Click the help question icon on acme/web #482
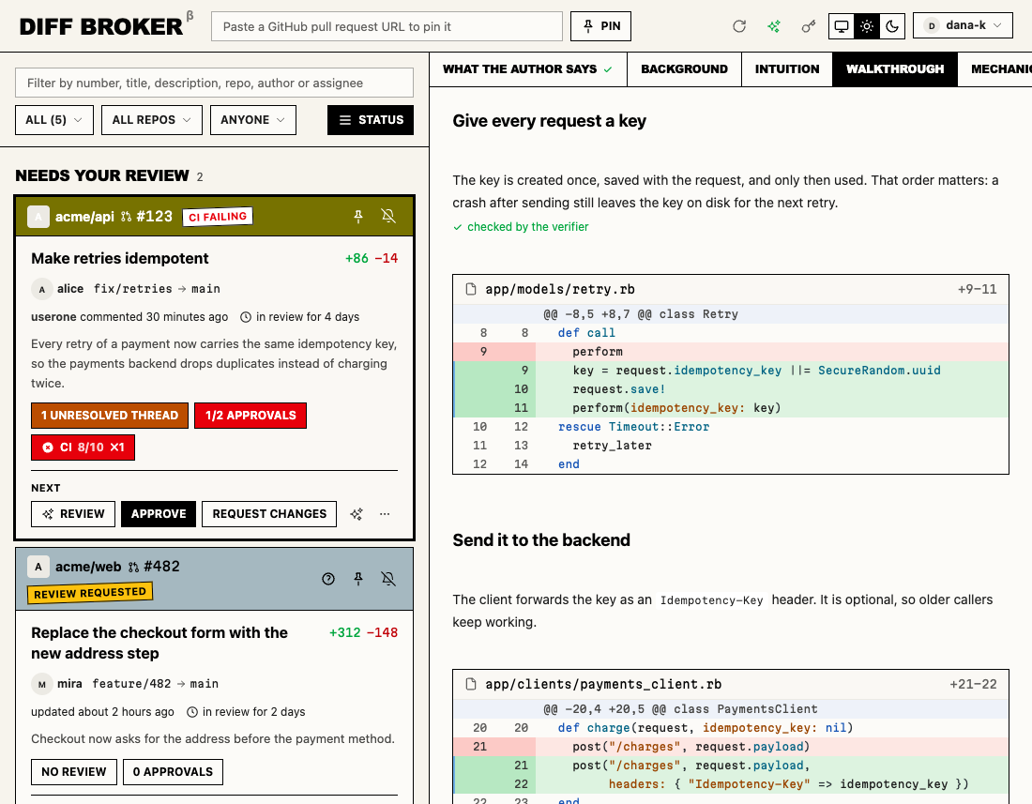1032x804 pixels. [x=328, y=578]
